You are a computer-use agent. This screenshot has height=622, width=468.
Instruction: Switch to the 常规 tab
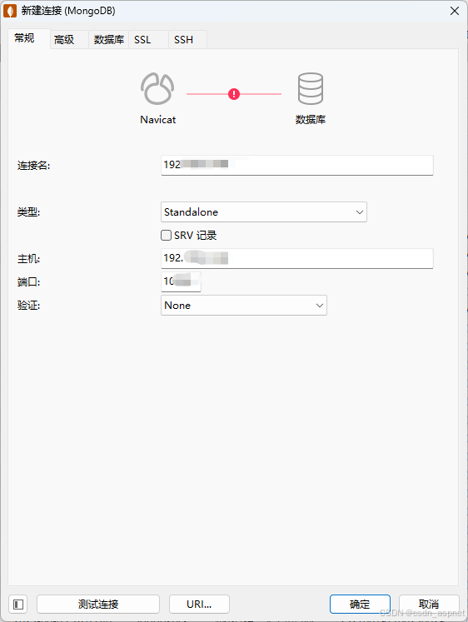click(29, 38)
